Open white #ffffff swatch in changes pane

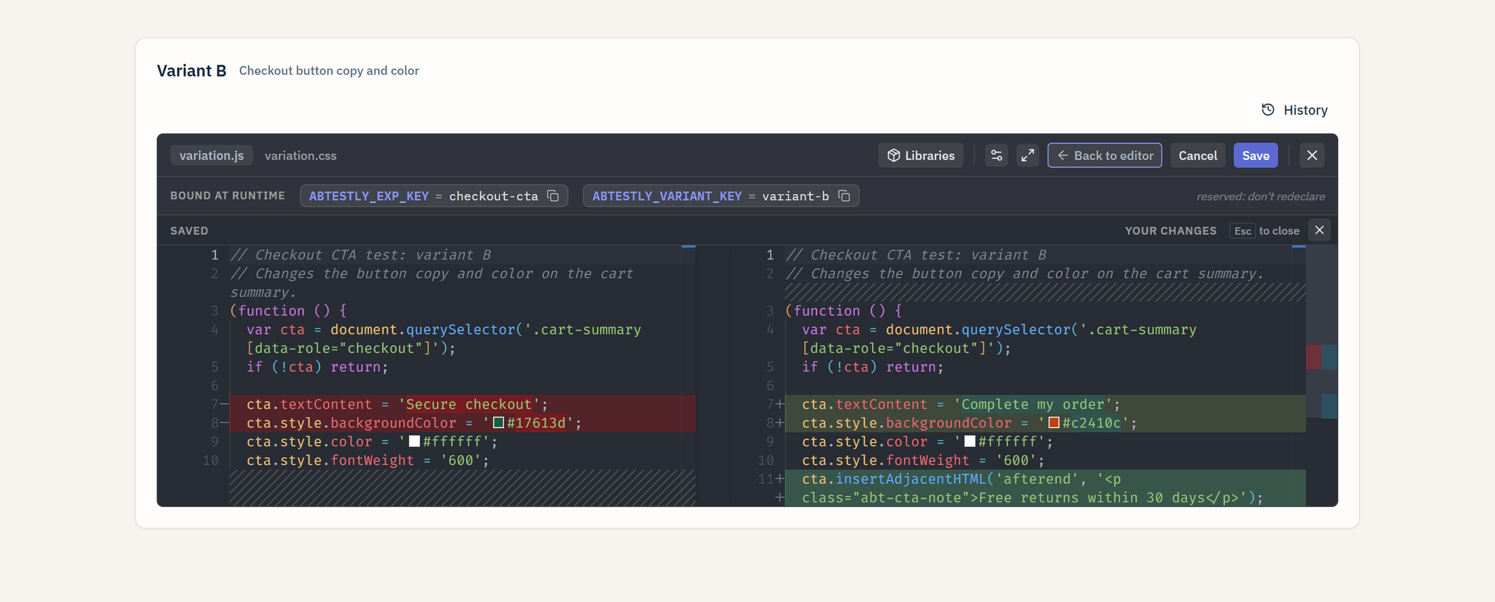pyautogui.click(x=970, y=441)
